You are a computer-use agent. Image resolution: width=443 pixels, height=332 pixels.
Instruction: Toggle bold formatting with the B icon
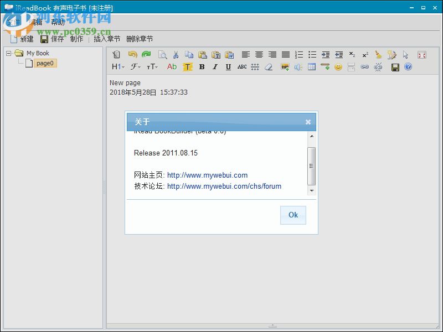202,67
